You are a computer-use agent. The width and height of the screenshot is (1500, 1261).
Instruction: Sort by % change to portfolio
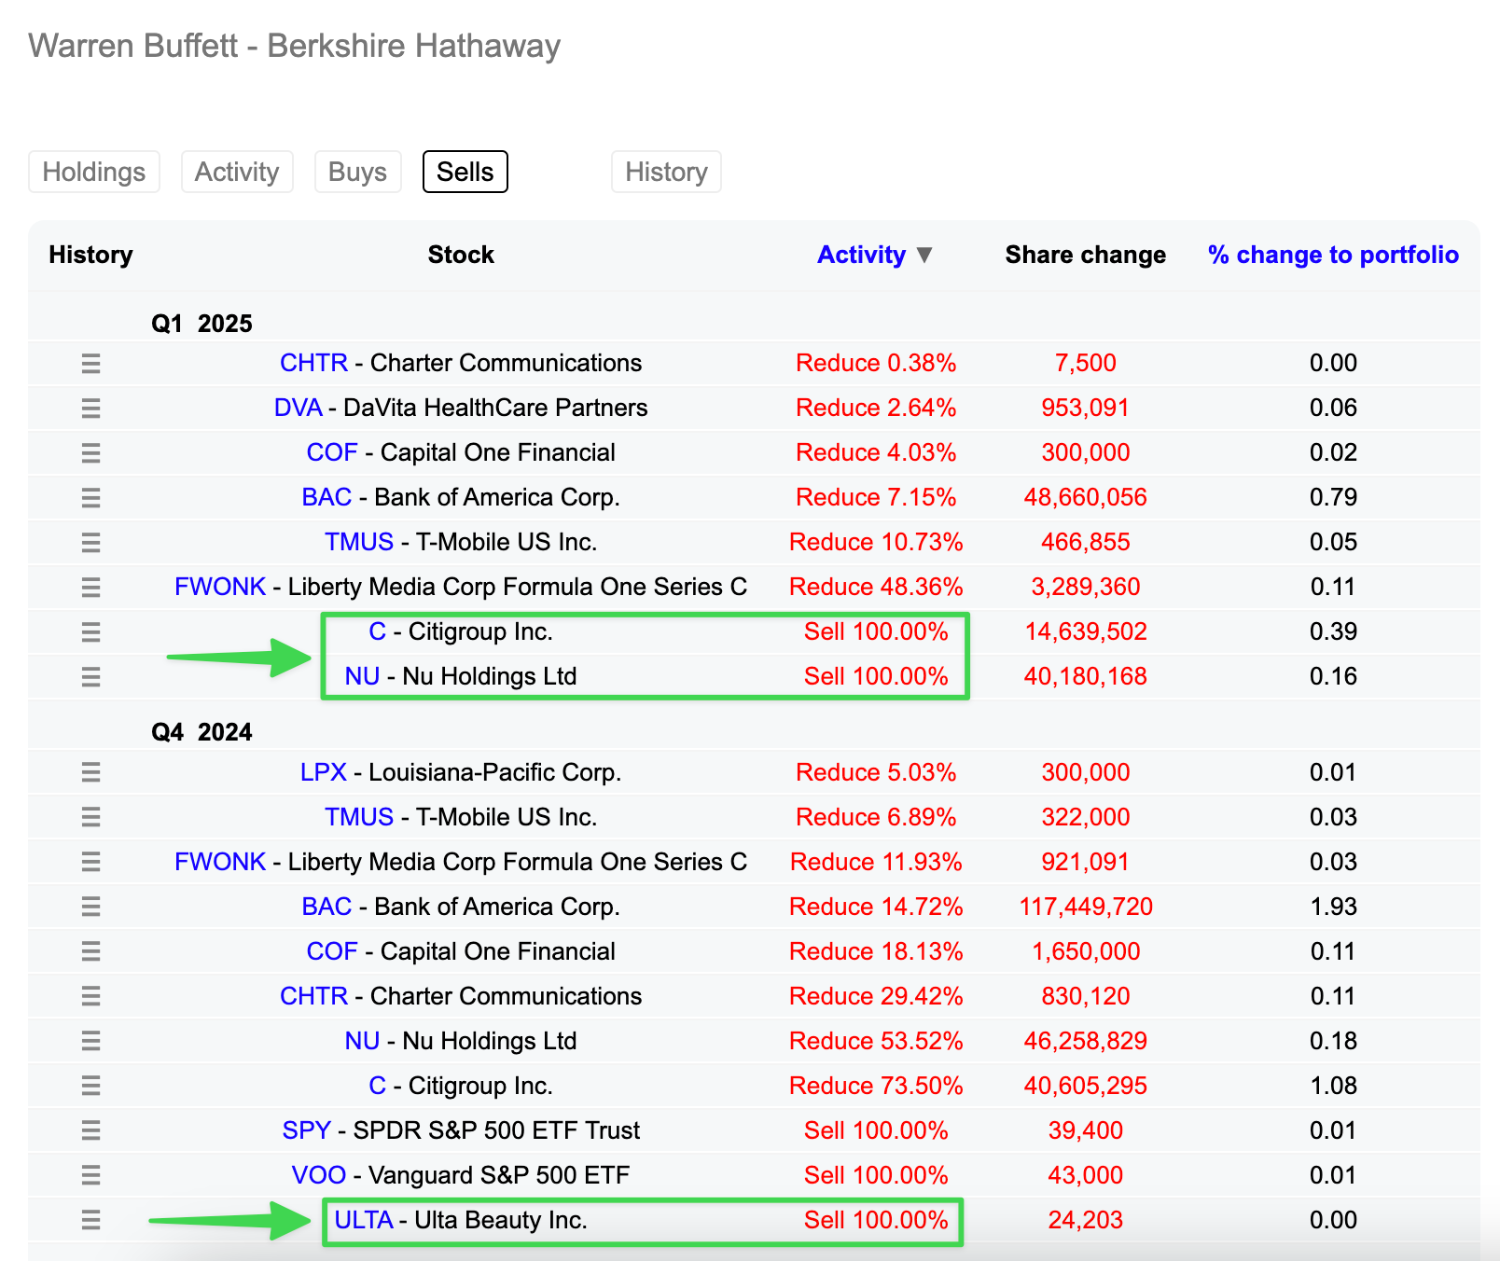click(x=1332, y=255)
